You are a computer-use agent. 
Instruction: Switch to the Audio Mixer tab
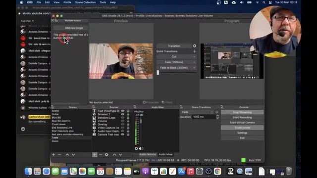pos(166,154)
